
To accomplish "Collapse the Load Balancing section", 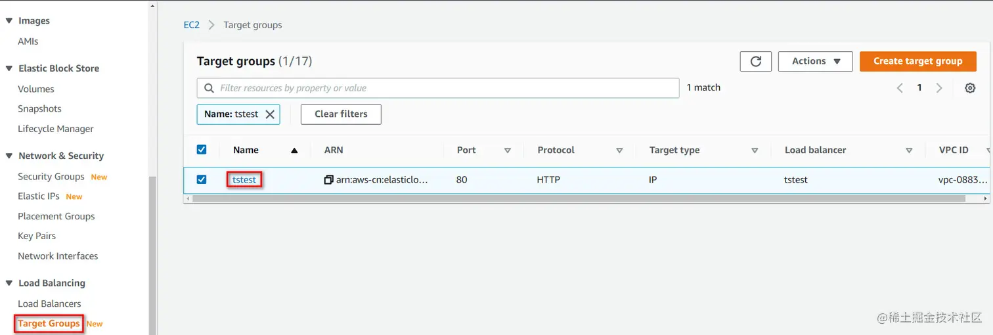I will (9, 283).
